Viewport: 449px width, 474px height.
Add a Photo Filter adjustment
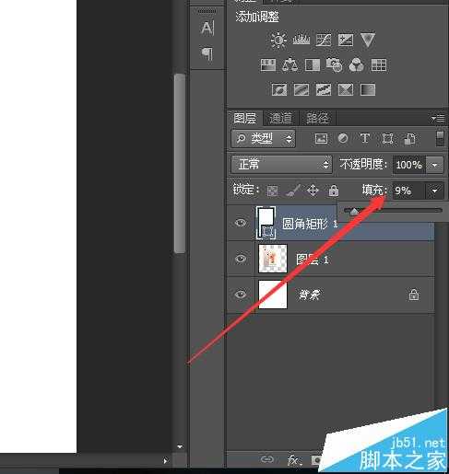(334, 64)
